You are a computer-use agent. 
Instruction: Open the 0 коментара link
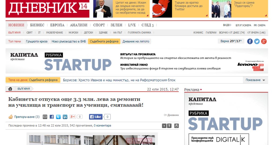(x=102, y=125)
